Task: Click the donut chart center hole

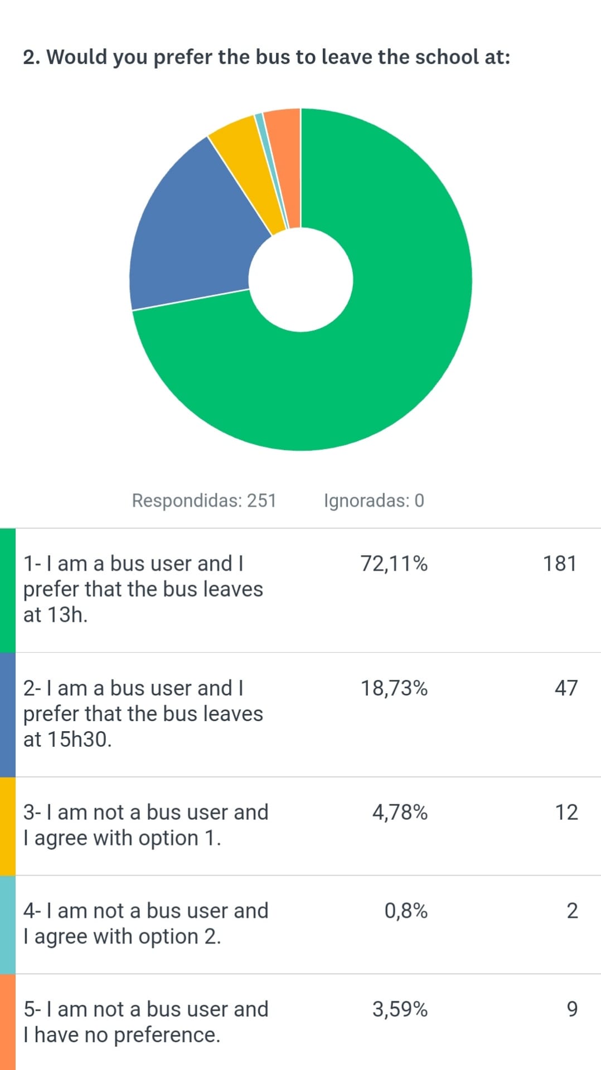Action: 300,279
